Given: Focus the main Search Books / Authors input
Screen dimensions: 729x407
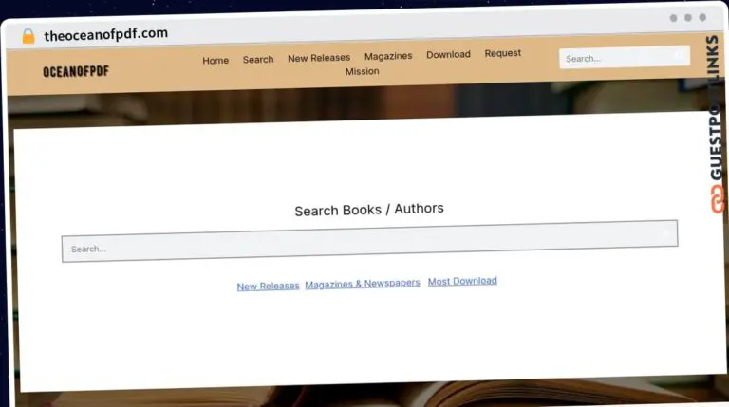Looking at the screenshot, I should (369, 241).
